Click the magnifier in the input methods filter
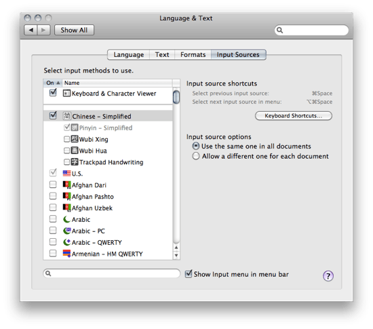The image size is (373, 329). (x=48, y=273)
